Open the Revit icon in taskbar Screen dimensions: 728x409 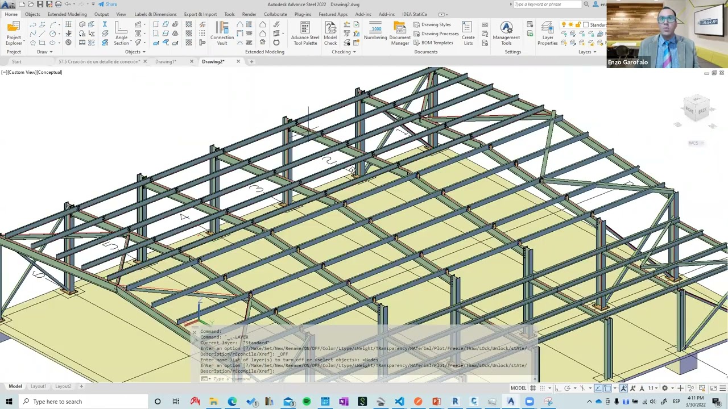455,402
